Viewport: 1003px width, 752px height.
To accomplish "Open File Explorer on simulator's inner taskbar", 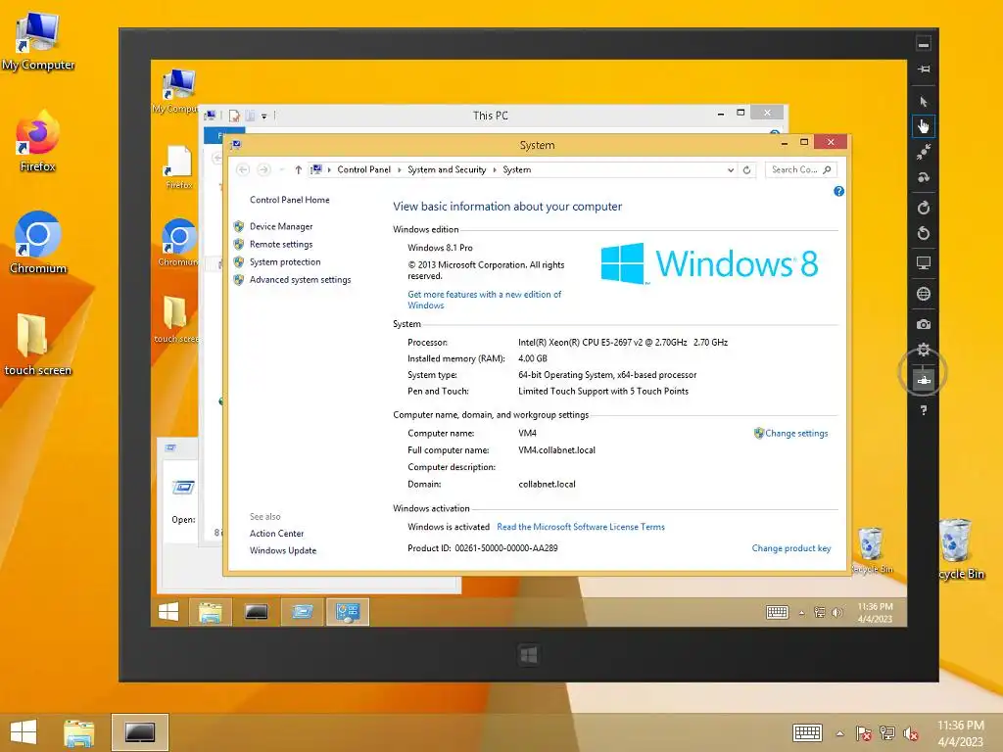I will (x=210, y=612).
